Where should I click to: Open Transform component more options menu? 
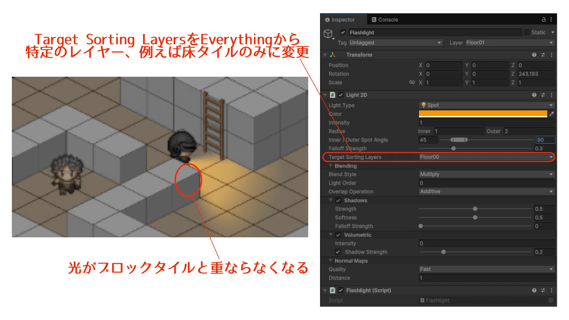point(552,55)
